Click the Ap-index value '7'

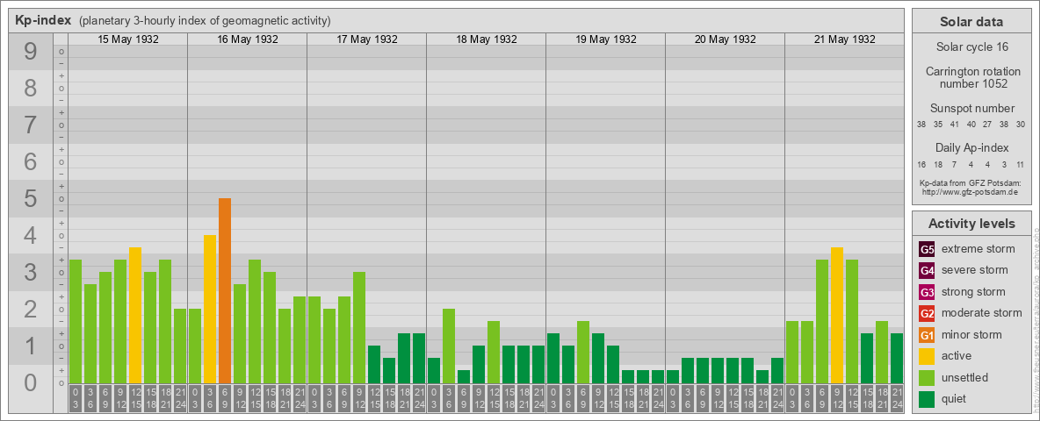pyautogui.click(x=955, y=164)
